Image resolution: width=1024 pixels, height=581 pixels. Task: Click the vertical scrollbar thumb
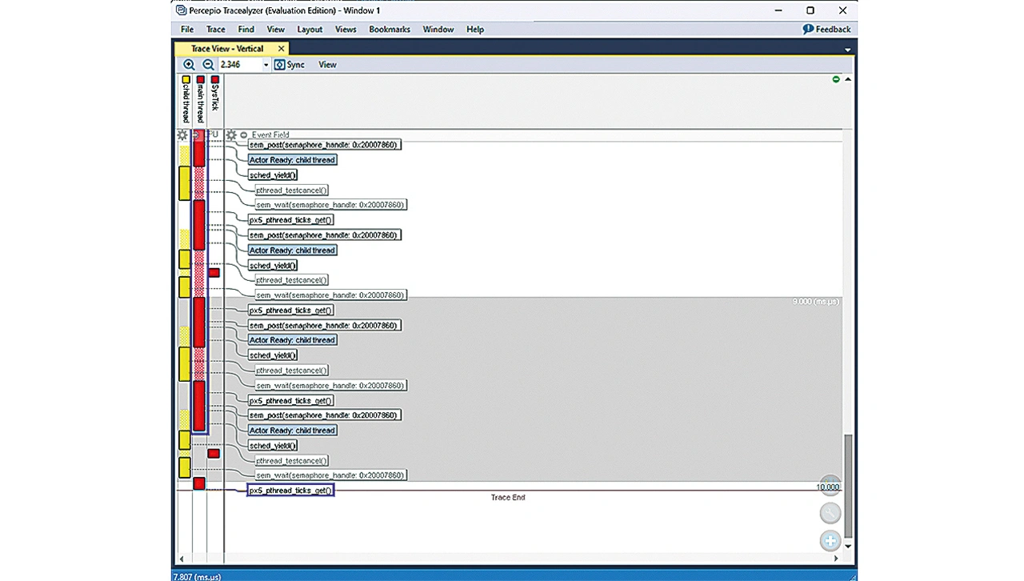click(x=848, y=487)
